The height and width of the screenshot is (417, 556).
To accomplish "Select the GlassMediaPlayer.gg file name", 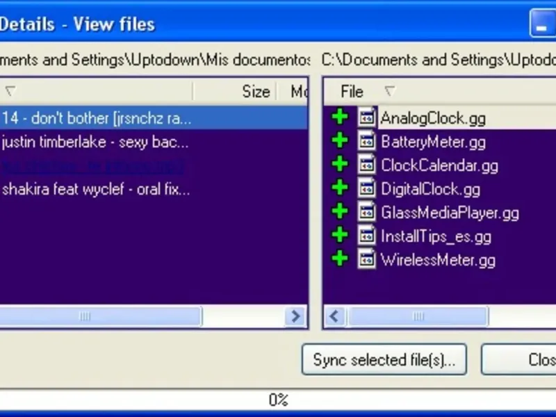I will point(450,213).
